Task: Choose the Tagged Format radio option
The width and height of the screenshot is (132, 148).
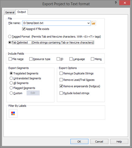Action: 10,36
